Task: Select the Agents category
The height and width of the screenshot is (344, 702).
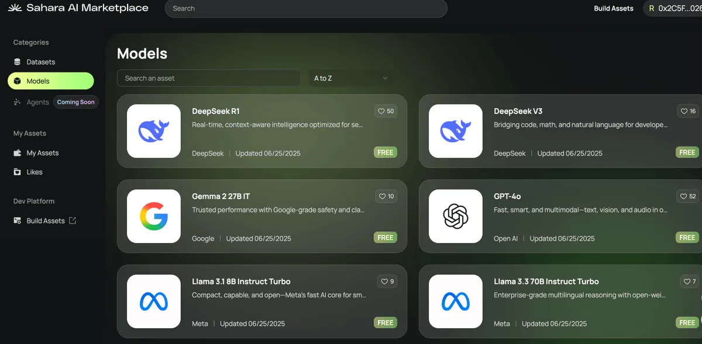Action: [x=37, y=102]
